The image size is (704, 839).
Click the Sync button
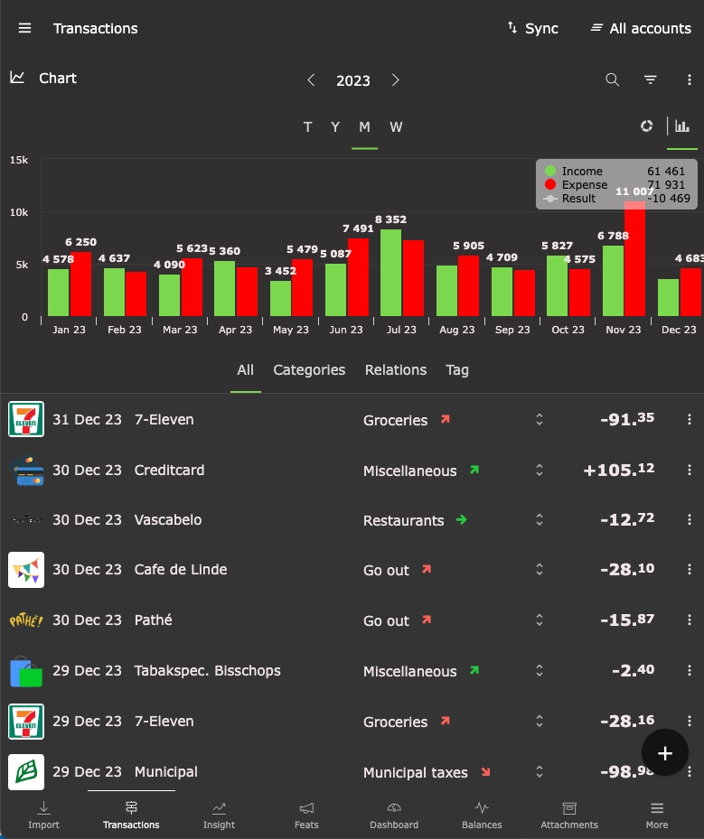532,29
